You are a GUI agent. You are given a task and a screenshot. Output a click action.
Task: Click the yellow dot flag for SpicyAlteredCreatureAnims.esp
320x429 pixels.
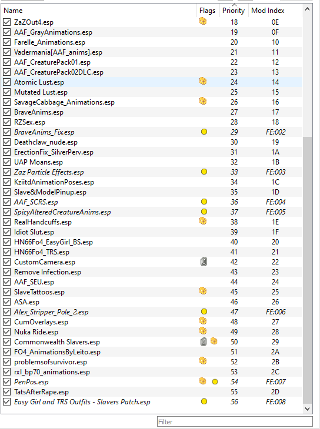204,212
